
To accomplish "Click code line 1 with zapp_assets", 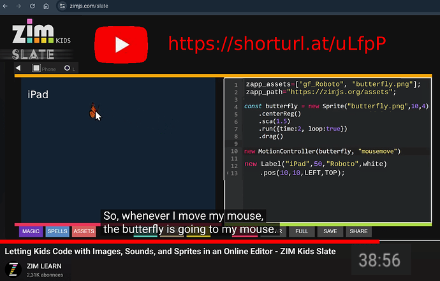I will coord(334,84).
